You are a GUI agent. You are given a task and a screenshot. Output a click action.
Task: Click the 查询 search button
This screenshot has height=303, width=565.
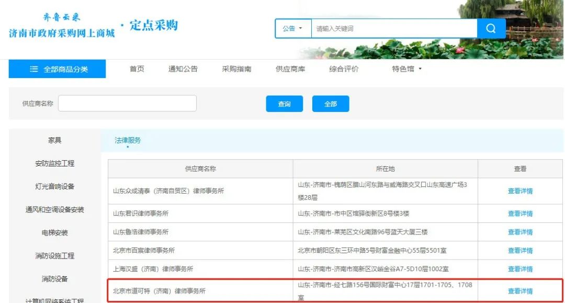pos(284,103)
